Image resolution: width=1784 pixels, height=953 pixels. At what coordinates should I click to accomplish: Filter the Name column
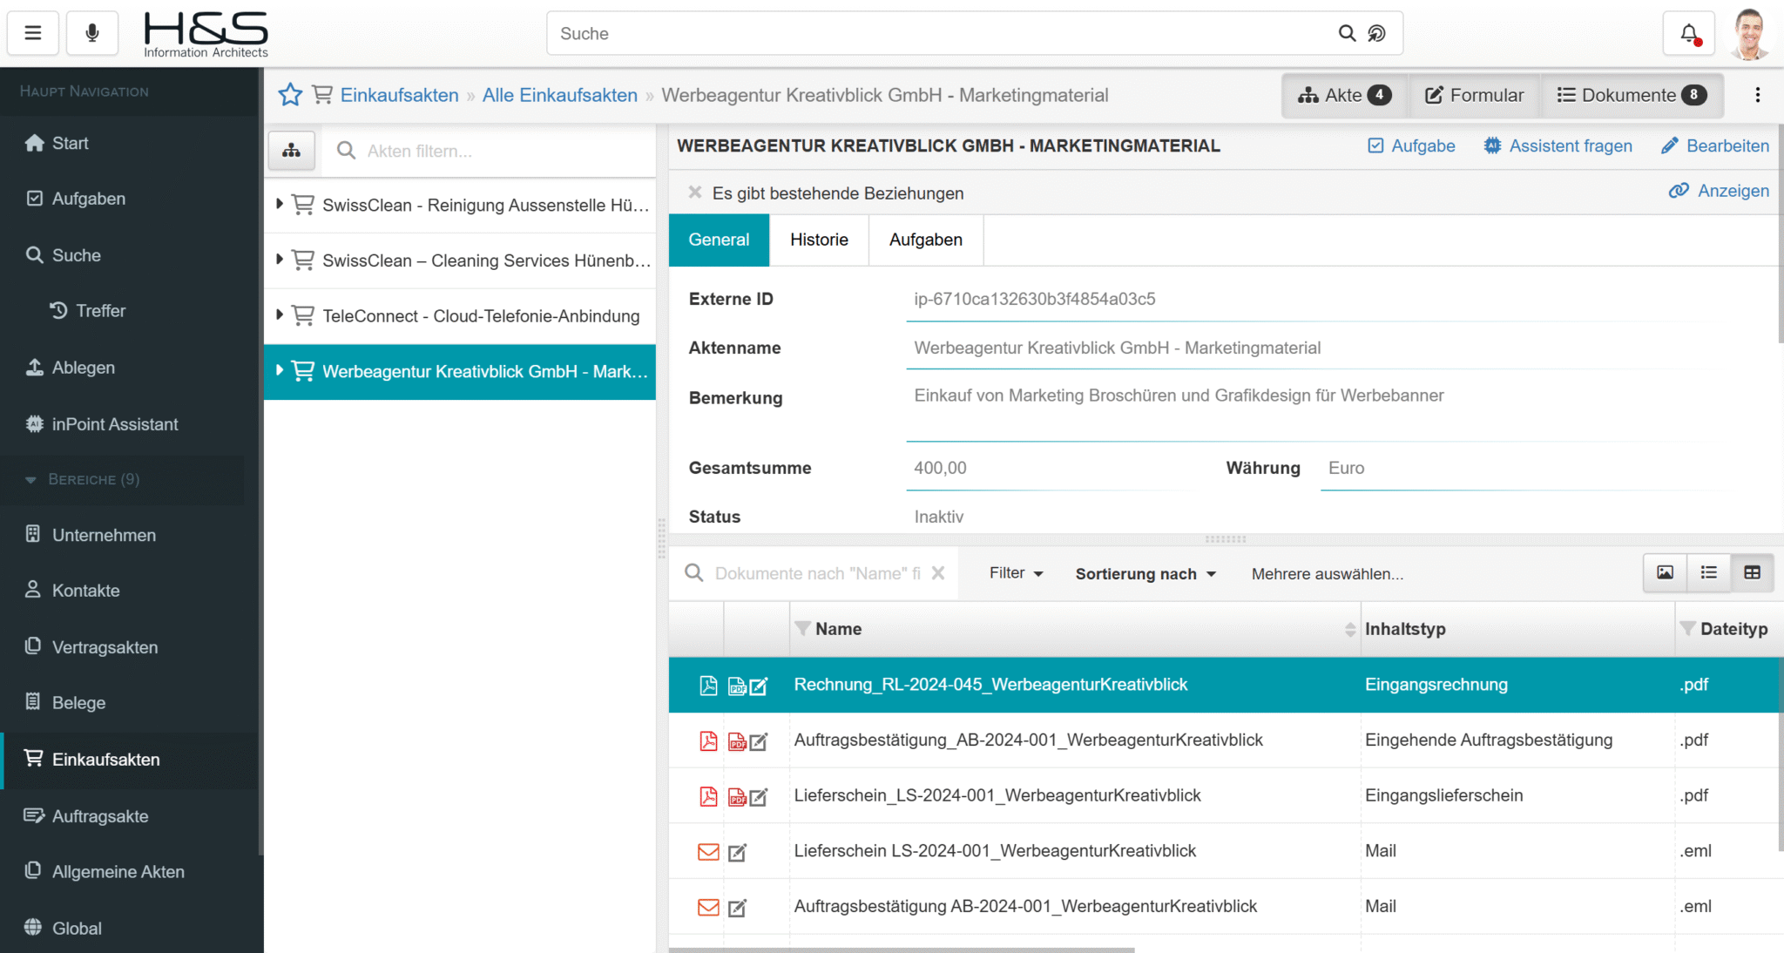[x=803, y=629]
